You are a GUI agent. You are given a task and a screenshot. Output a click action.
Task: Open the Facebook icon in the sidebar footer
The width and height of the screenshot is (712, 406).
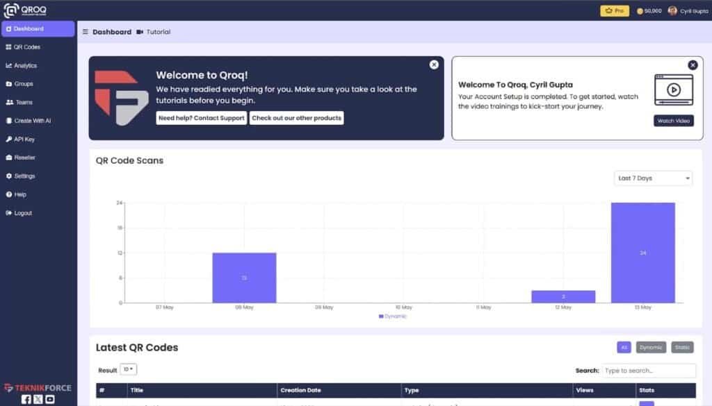click(x=26, y=399)
